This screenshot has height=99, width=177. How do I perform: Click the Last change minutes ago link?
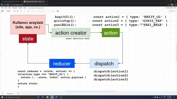(36, 8)
